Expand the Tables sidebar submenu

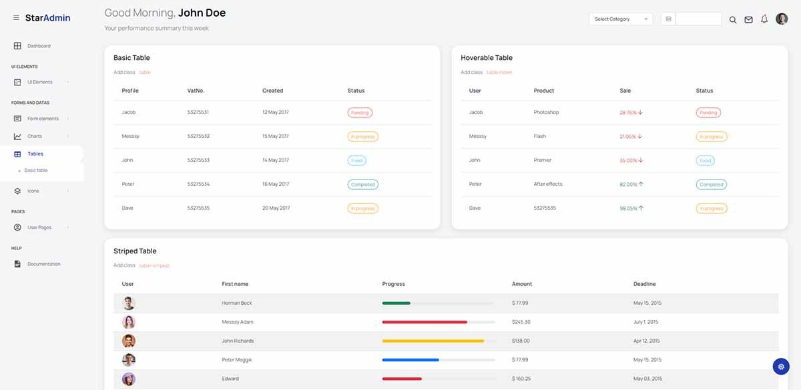(x=36, y=154)
